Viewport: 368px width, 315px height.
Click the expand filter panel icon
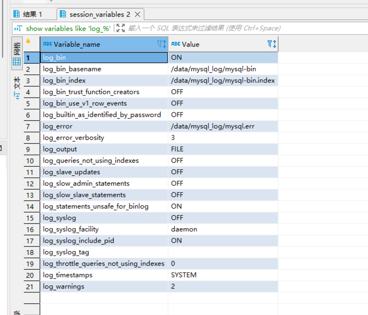pos(120,28)
